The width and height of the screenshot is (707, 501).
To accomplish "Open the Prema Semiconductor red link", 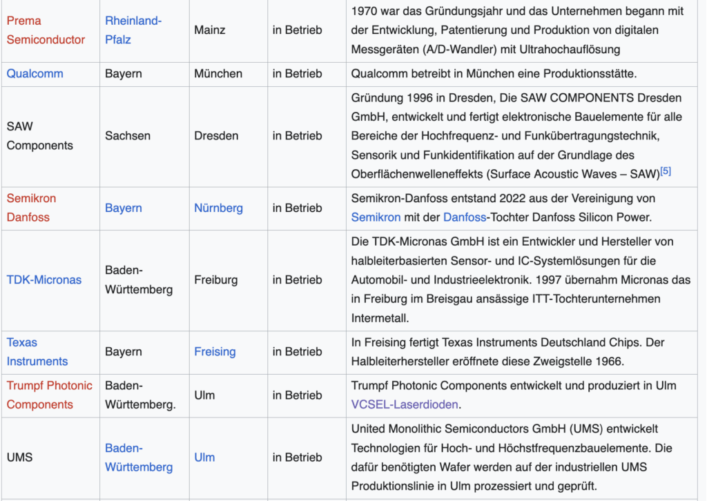I will (46, 30).
